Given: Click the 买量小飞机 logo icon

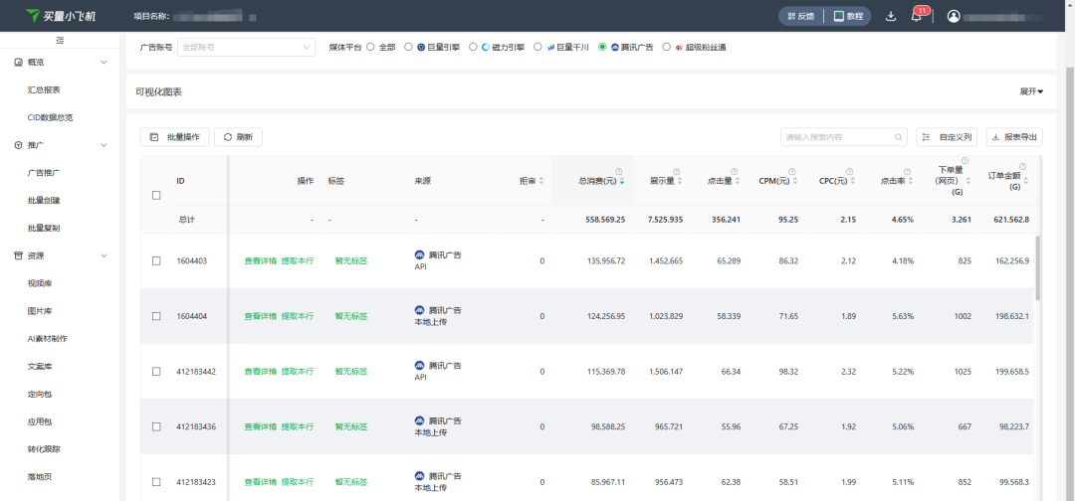Looking at the screenshot, I should pos(33,16).
